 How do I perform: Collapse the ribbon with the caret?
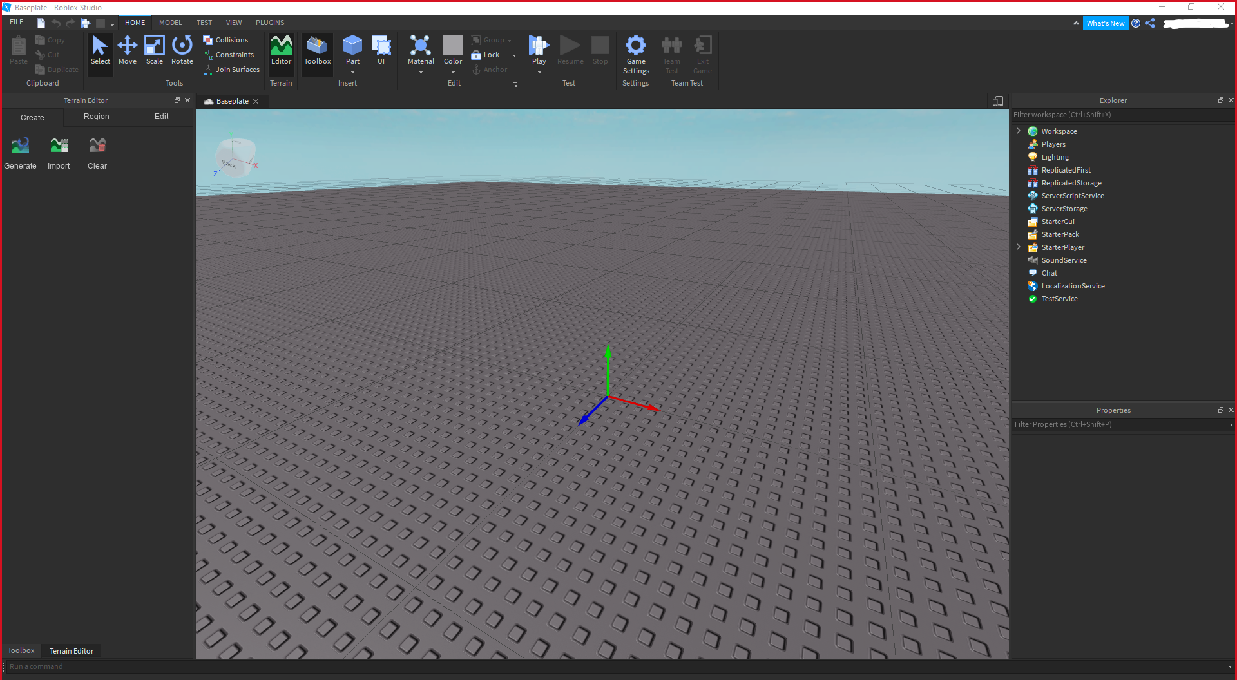pyautogui.click(x=1076, y=23)
